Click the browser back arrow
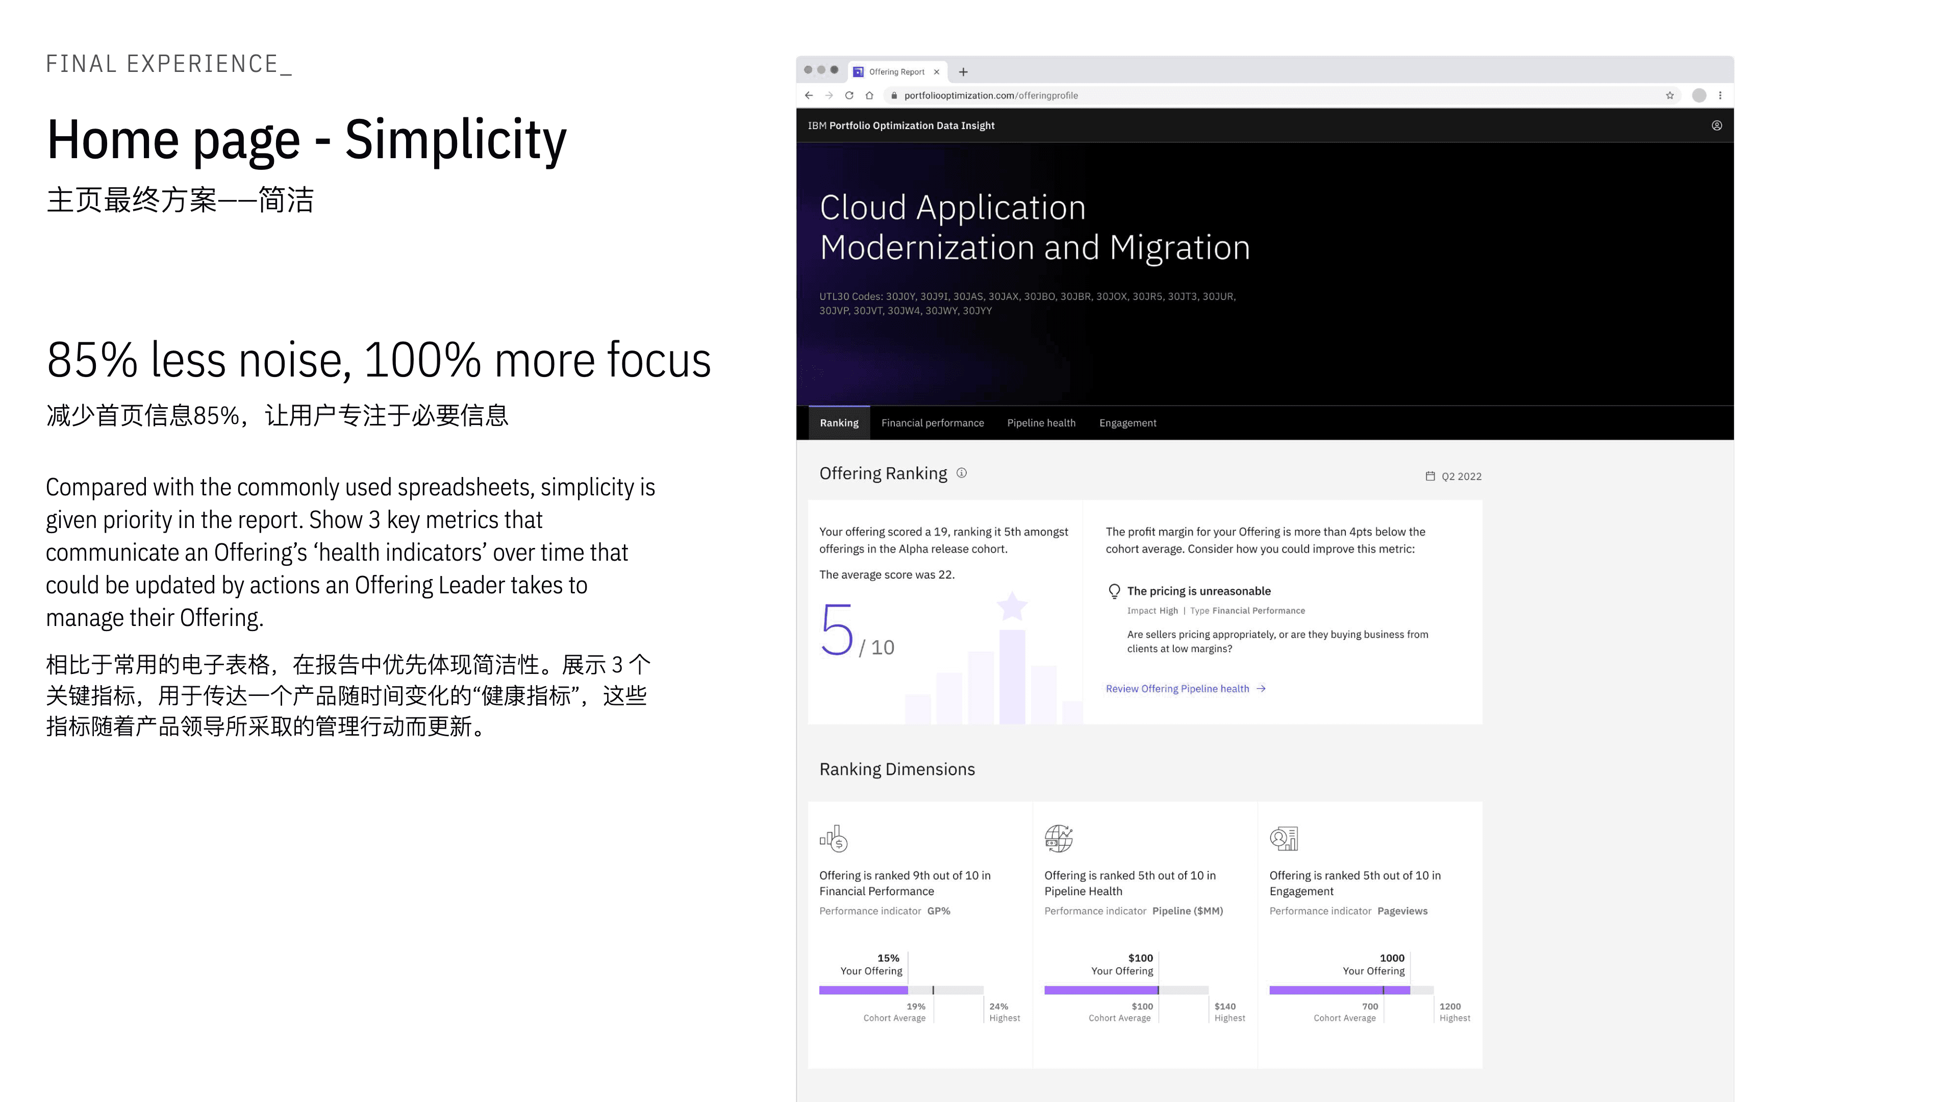 tap(809, 95)
